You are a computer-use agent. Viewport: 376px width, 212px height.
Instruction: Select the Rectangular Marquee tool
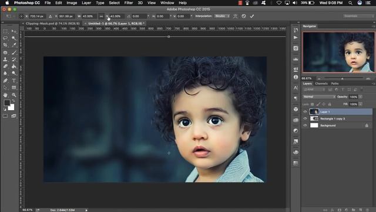pos(5,31)
